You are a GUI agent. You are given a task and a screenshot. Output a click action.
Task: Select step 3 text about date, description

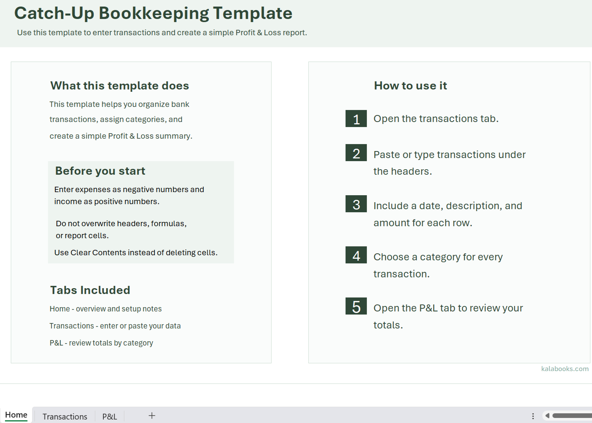(448, 214)
